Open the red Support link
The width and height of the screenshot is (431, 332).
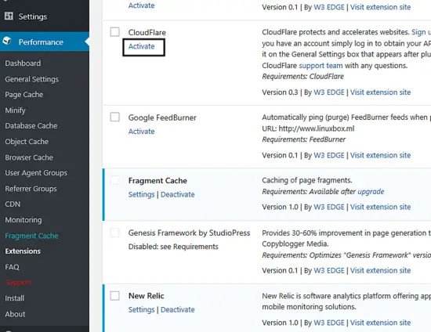(x=18, y=283)
